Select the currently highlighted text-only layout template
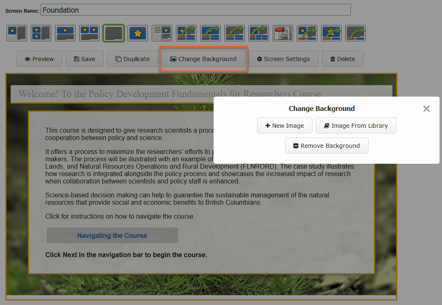The height and width of the screenshot is (305, 442). point(114,33)
